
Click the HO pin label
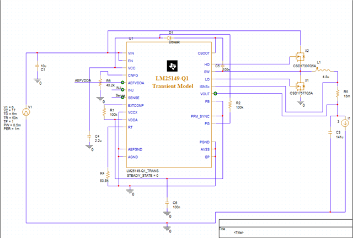[207, 64]
